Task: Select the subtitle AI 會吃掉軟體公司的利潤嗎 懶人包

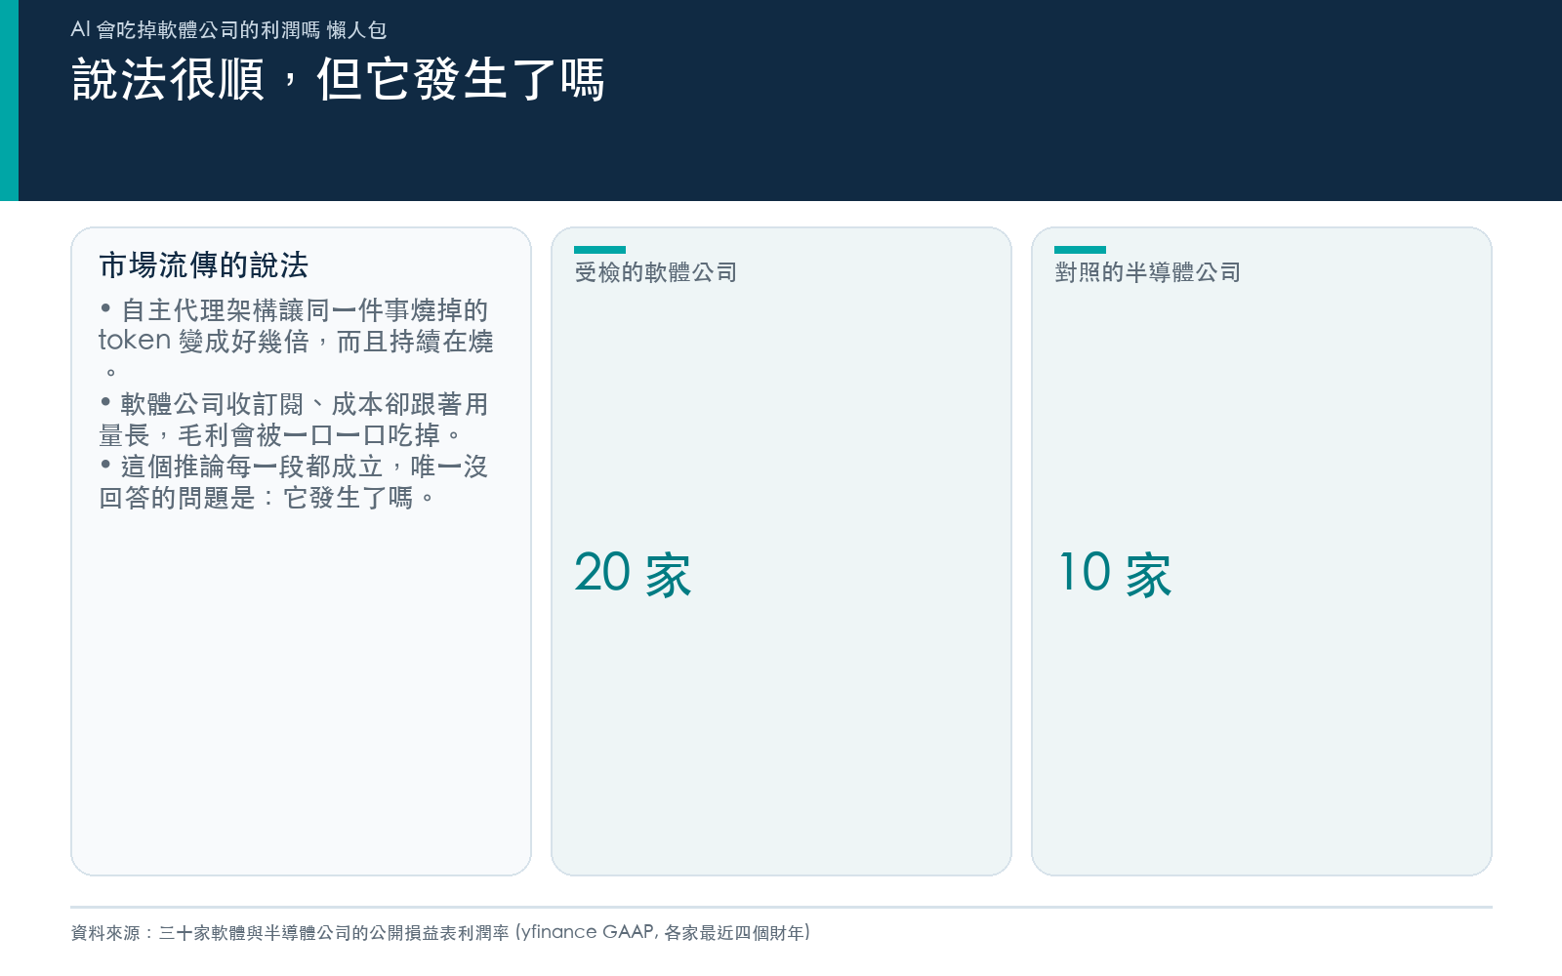Action: [228, 30]
